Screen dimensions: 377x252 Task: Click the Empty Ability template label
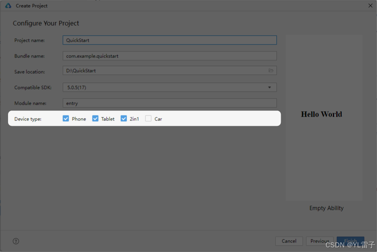pos(326,208)
